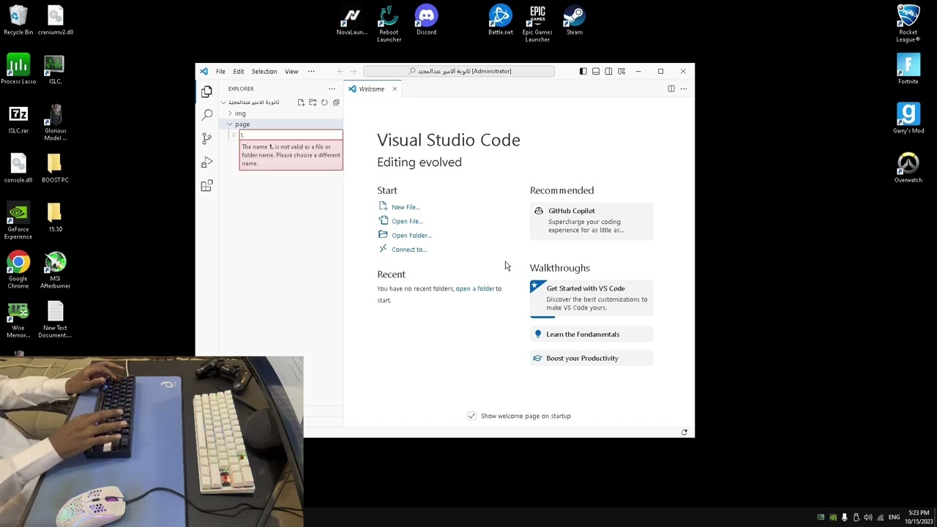Close the Welcome tab
The width and height of the screenshot is (937, 527).
(395, 89)
